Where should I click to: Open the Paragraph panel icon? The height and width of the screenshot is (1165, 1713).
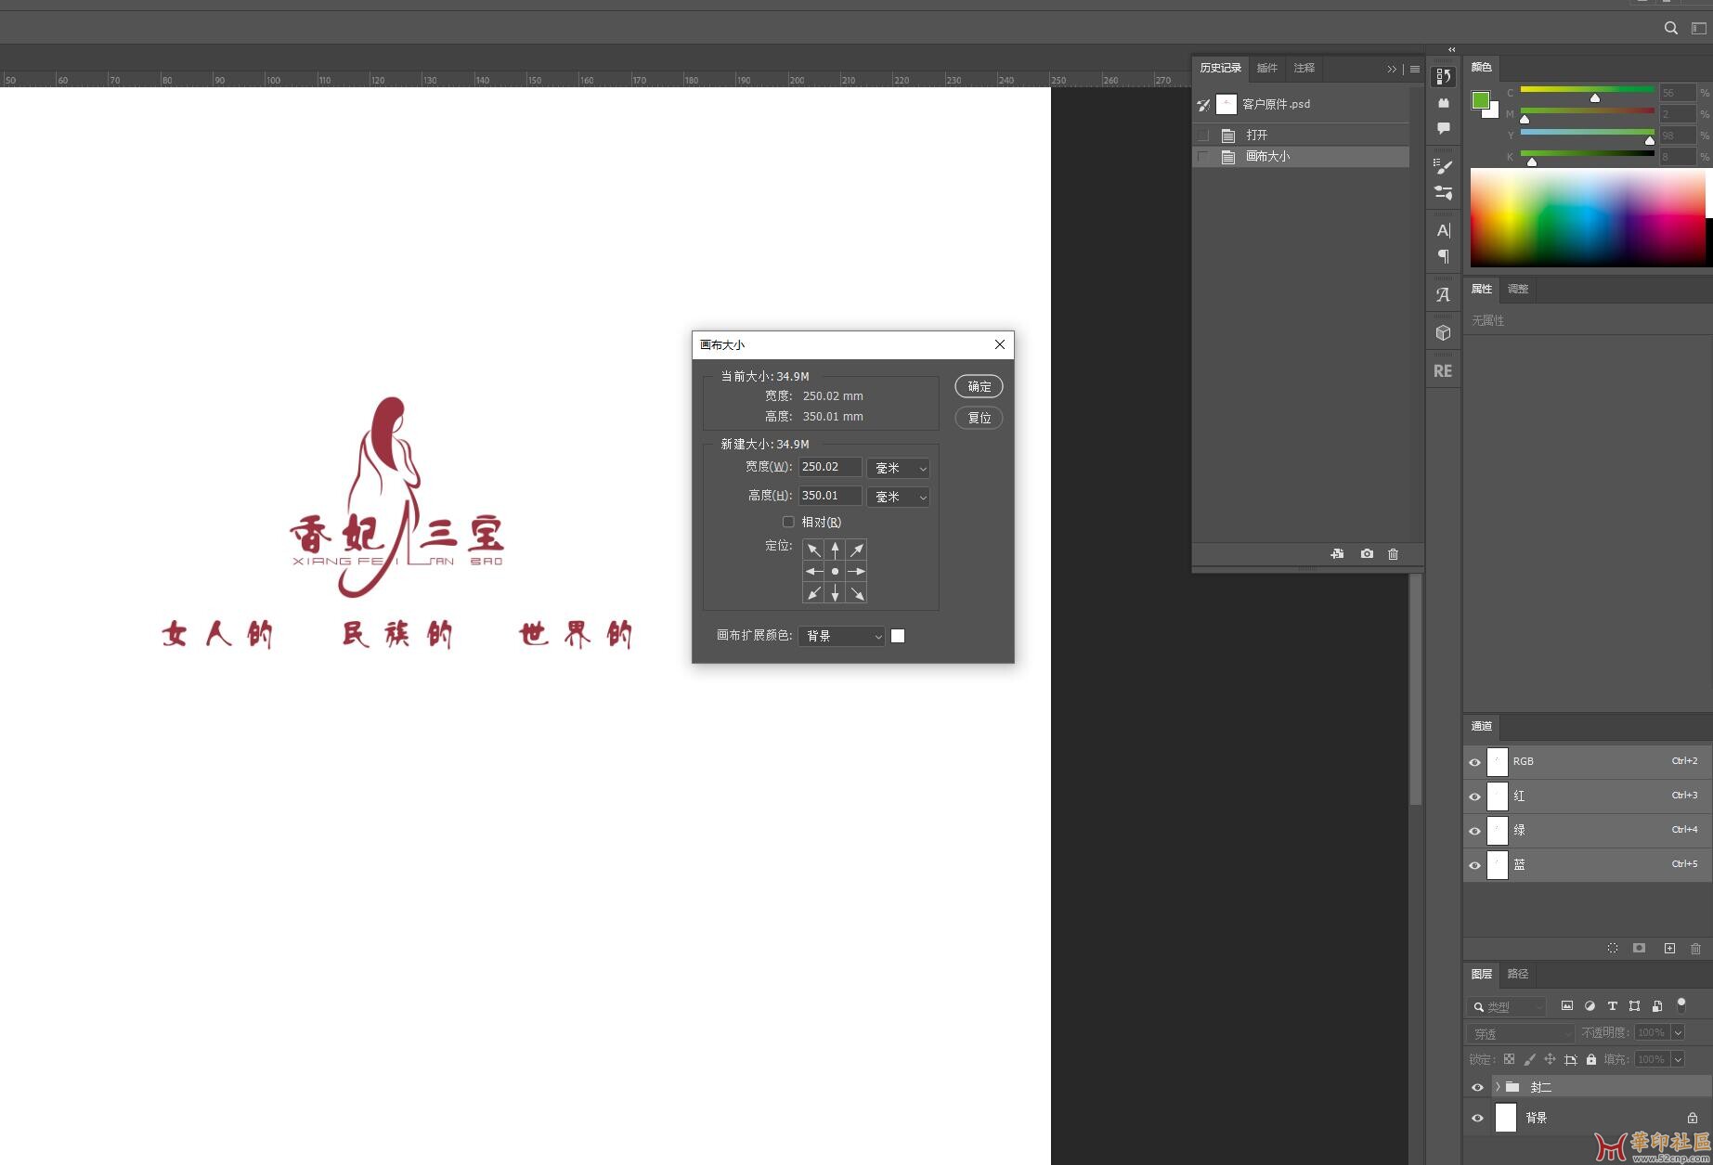(1443, 256)
